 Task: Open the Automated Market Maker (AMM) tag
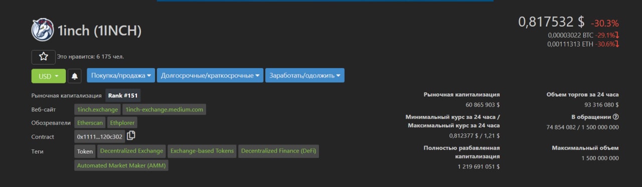point(121,165)
